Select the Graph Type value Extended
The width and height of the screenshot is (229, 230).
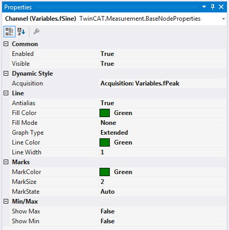pyautogui.click(x=114, y=133)
